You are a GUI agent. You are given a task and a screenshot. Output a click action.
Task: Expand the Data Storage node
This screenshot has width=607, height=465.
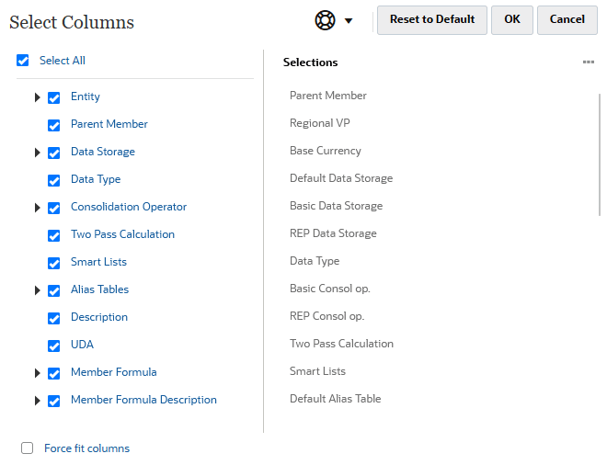38,153
